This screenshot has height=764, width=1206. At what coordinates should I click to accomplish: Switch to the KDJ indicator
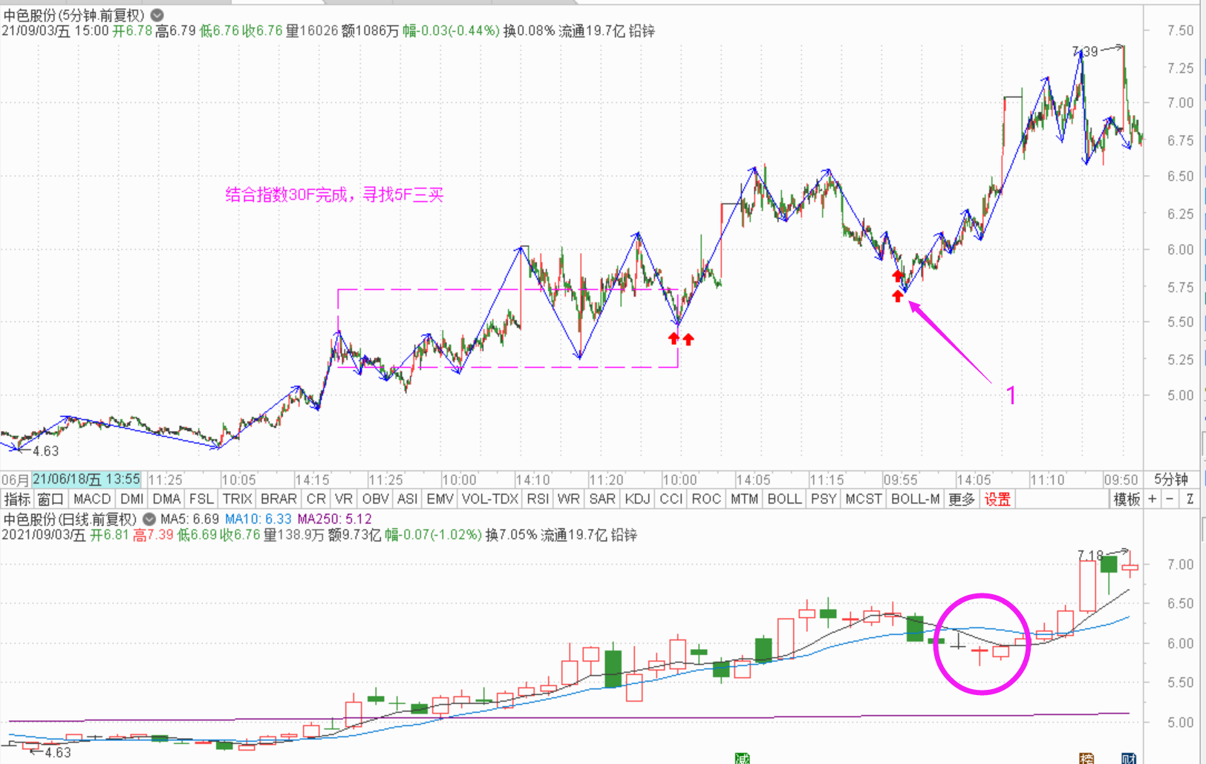pyautogui.click(x=637, y=499)
